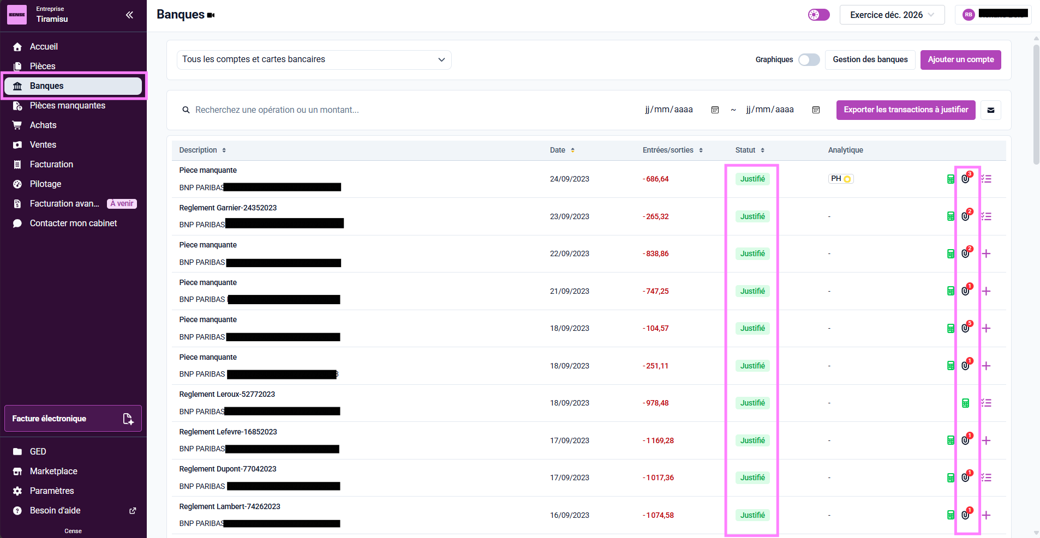Image resolution: width=1040 pixels, height=538 pixels.
Task: Open attachments paperclip for 24/09/2023 transaction
Action: click(x=966, y=178)
